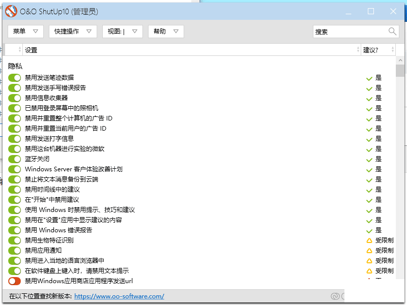Click 在以下位置查找新版本 status text

pyautogui.click(x=41, y=296)
